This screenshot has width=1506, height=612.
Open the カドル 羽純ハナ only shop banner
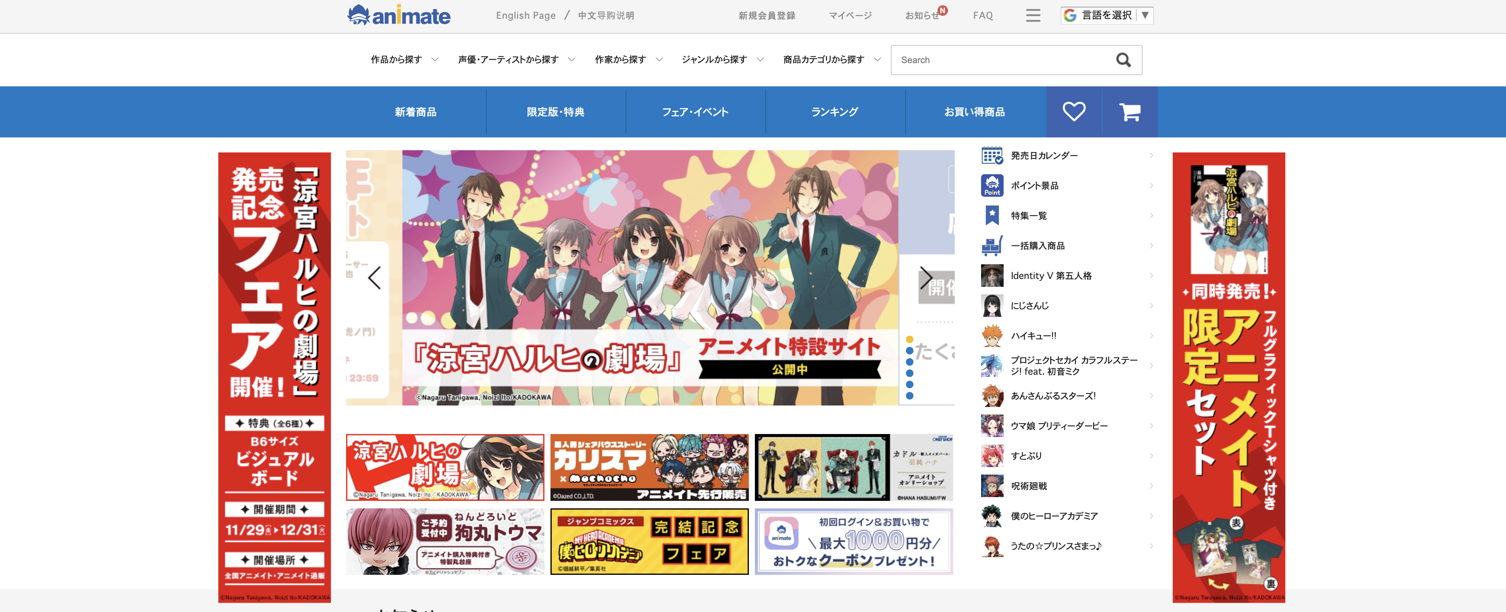(854, 467)
